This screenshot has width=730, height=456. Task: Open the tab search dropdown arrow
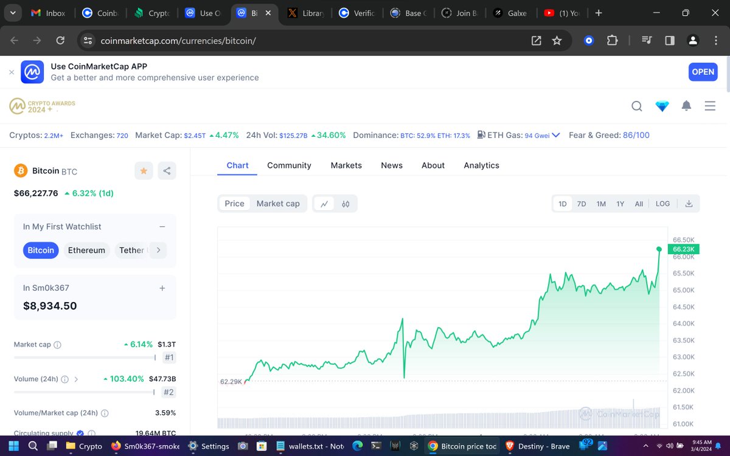[x=13, y=13]
